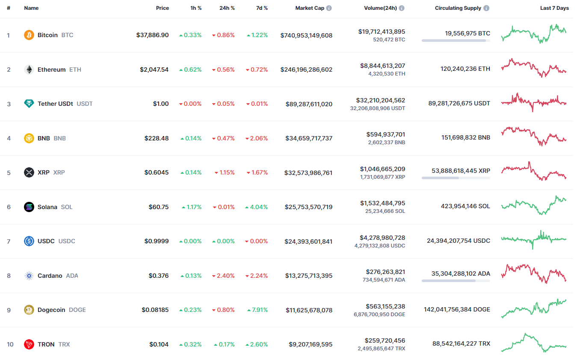Sort the table by Name header
This screenshot has height=361, width=580.
click(x=31, y=8)
